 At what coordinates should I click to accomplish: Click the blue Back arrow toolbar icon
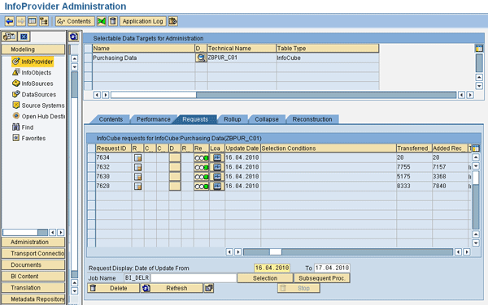click(9, 21)
